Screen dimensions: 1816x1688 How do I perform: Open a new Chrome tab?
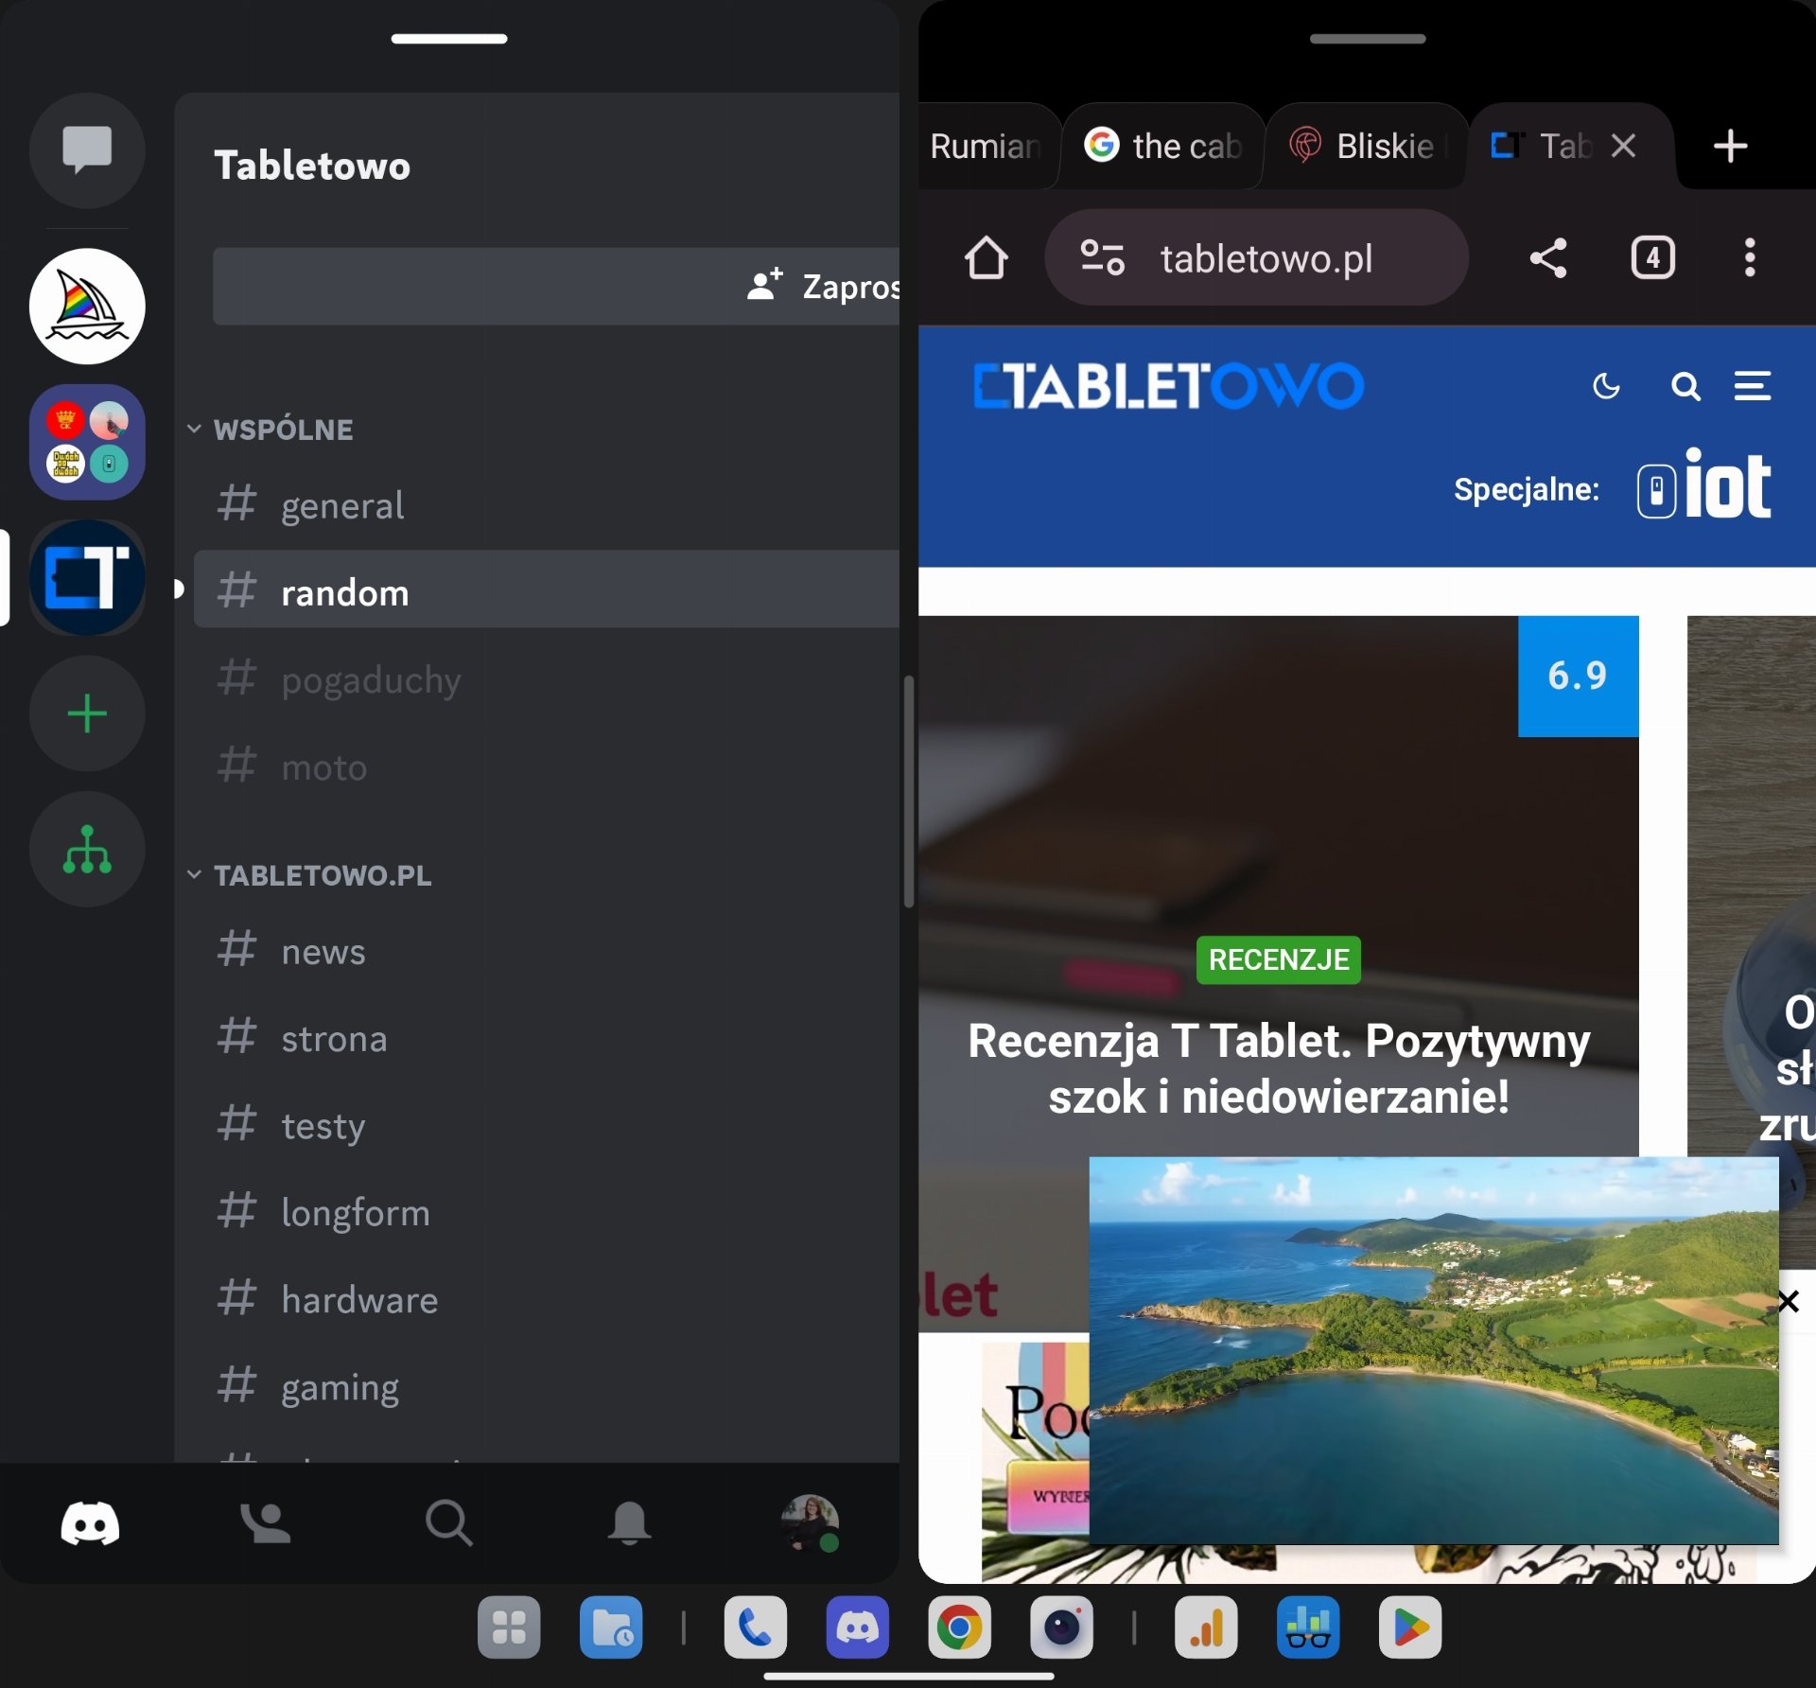click(x=1730, y=146)
